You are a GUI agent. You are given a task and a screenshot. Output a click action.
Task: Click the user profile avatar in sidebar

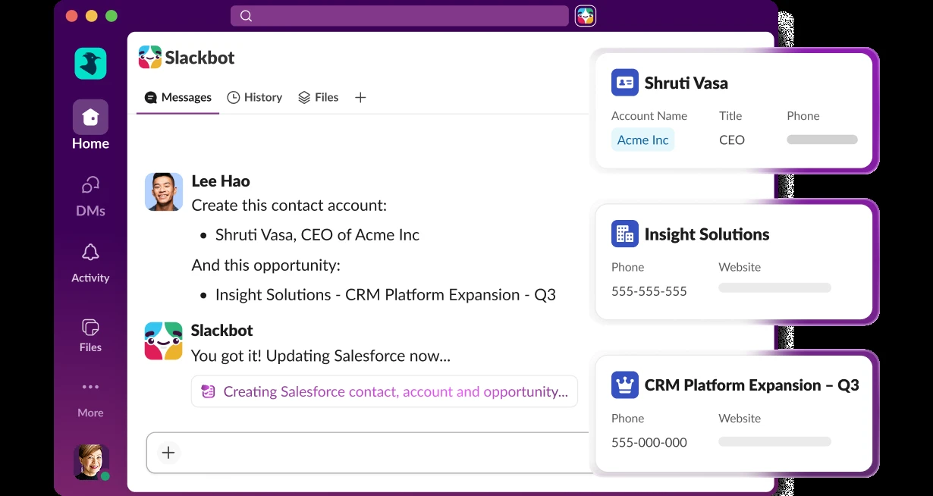point(91,462)
